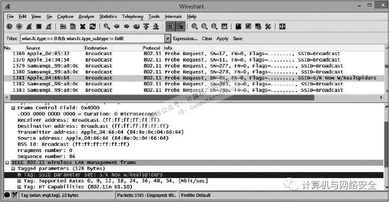389x202 pixels.
Task: Find a packet with magnifier icon
Action: click(107, 26)
